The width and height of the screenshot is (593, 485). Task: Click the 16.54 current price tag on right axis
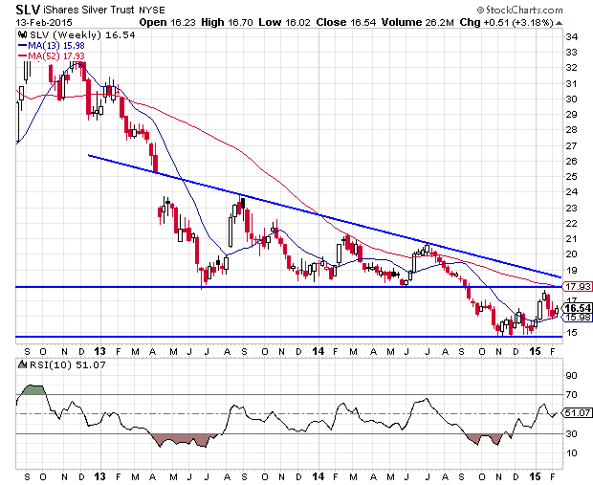tap(579, 308)
